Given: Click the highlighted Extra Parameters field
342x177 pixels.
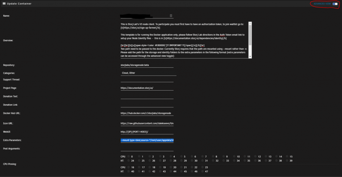Looking at the screenshot, I should tap(147, 140).
